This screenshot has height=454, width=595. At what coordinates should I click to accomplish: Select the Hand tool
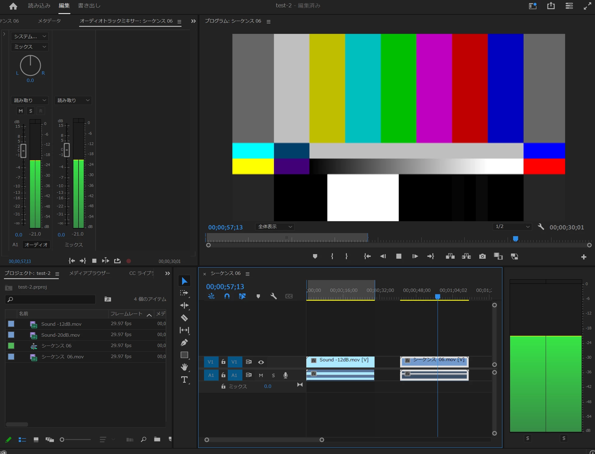184,367
